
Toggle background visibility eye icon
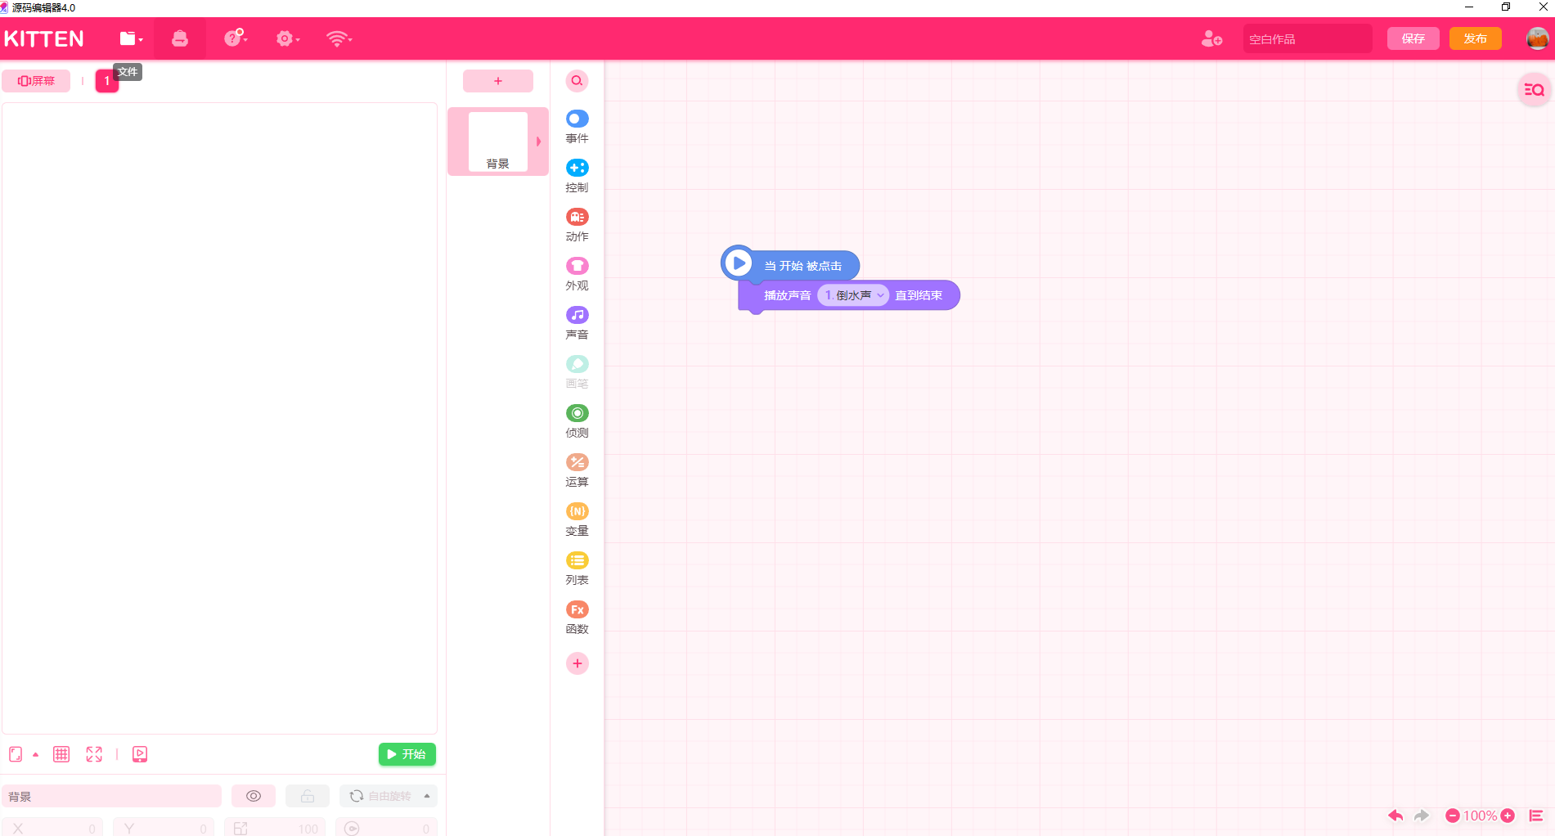[x=254, y=796]
